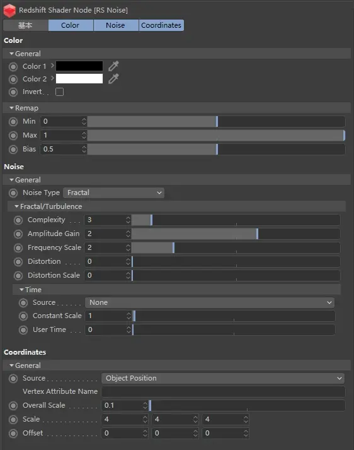Toggle the Complexity animation dot
This screenshot has width=354, height=450.
click(x=18, y=220)
